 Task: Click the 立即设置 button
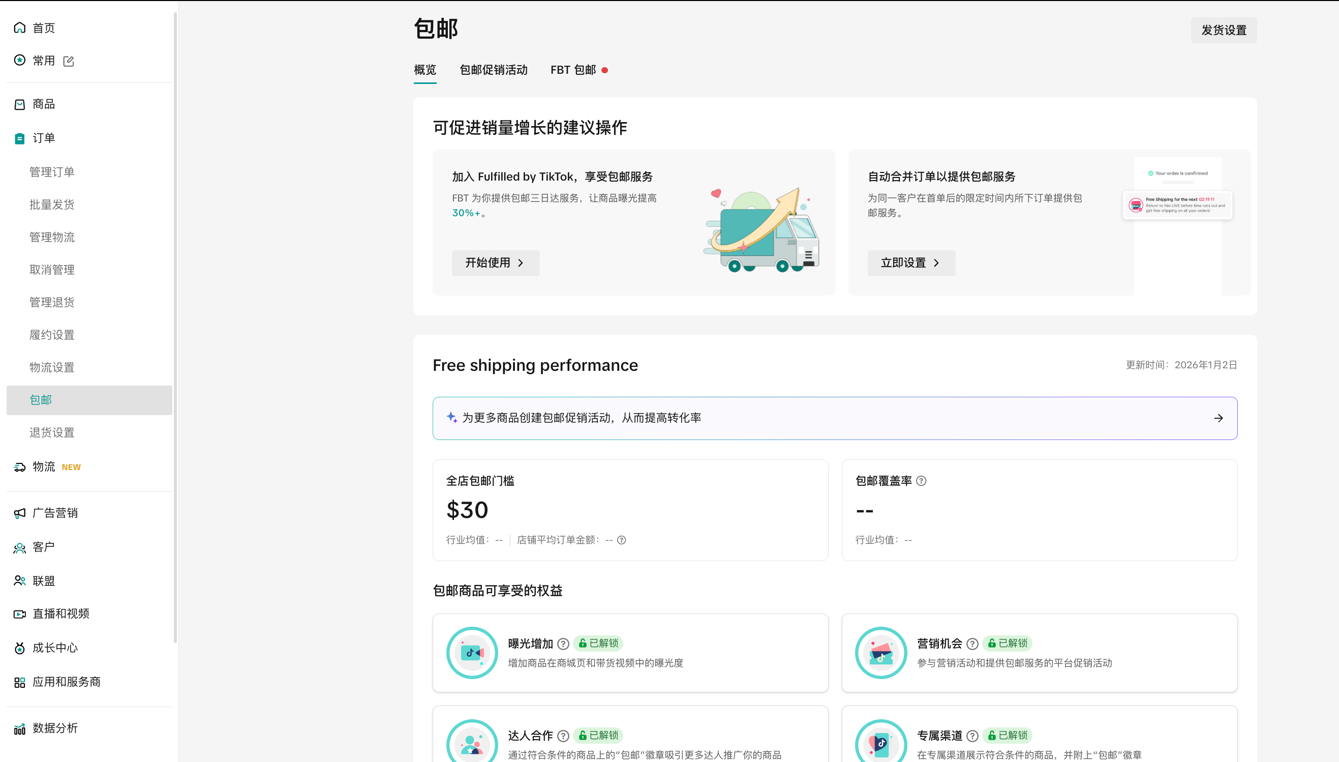point(911,262)
